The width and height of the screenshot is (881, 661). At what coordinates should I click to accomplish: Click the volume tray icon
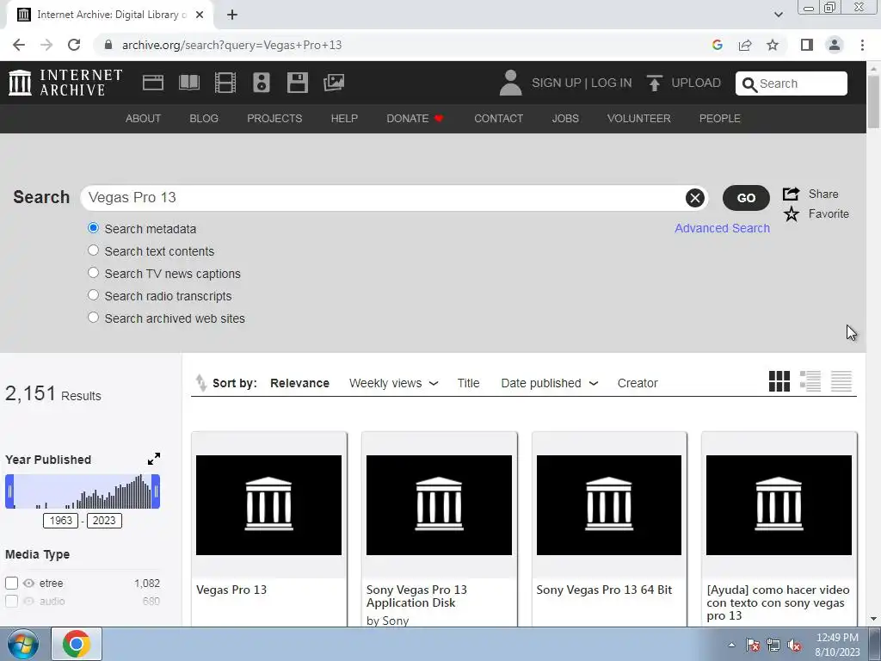[794, 646]
